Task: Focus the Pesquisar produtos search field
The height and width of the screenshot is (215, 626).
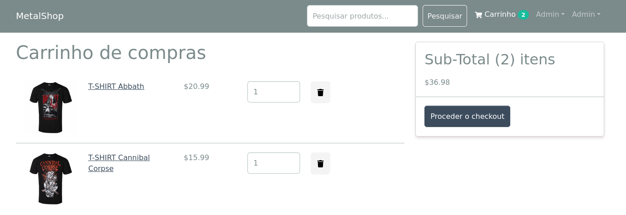Action: click(x=362, y=16)
